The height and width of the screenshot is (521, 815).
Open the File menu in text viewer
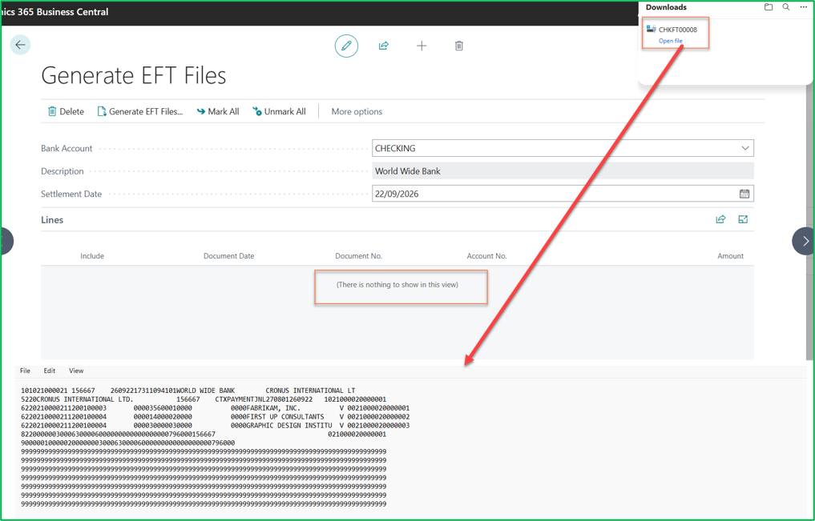(25, 371)
